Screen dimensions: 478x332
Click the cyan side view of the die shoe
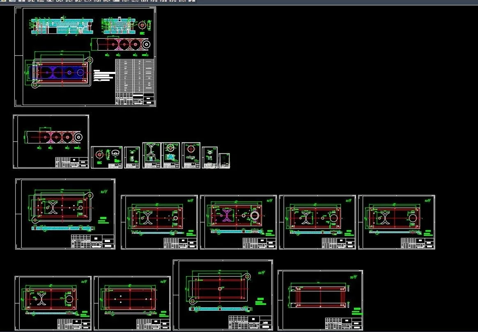tap(221, 309)
